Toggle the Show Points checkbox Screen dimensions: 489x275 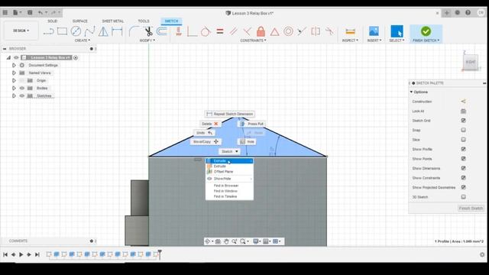[463, 159]
